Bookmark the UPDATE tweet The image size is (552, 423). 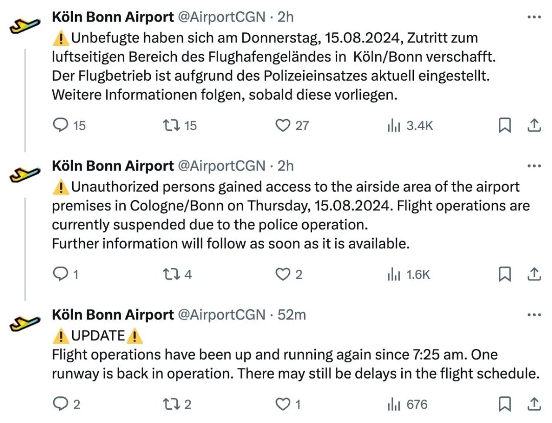(504, 405)
